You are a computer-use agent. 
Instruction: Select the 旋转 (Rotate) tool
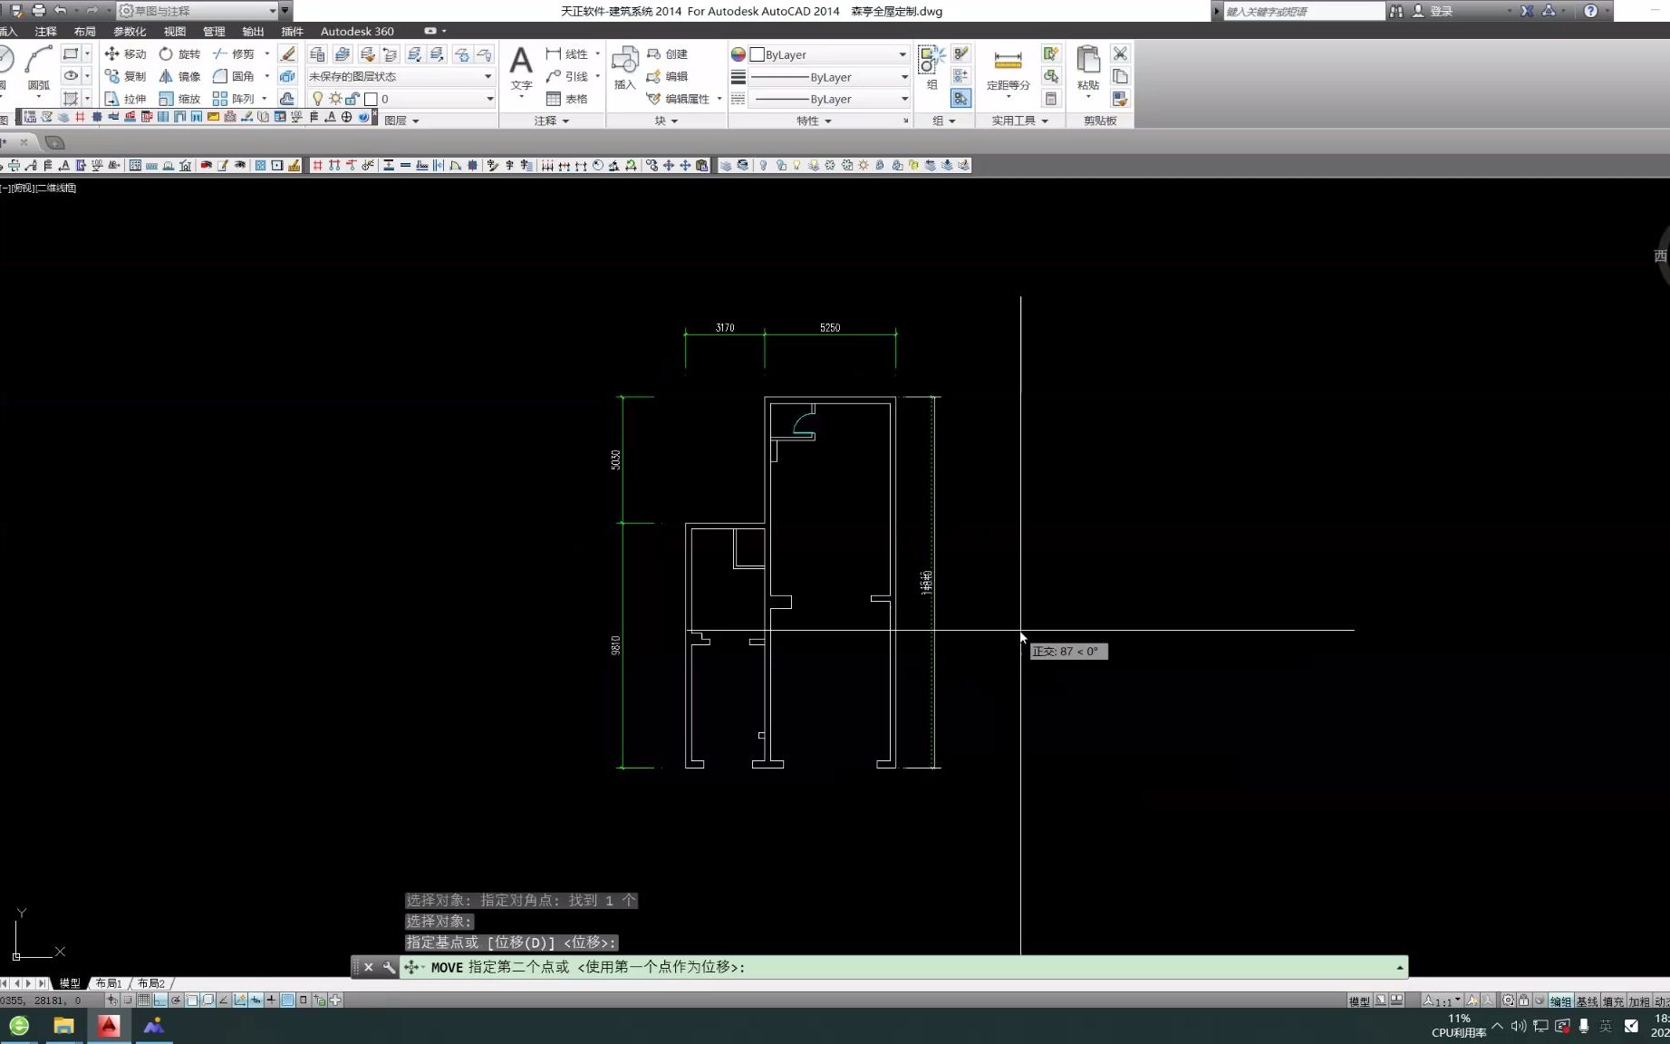179,54
